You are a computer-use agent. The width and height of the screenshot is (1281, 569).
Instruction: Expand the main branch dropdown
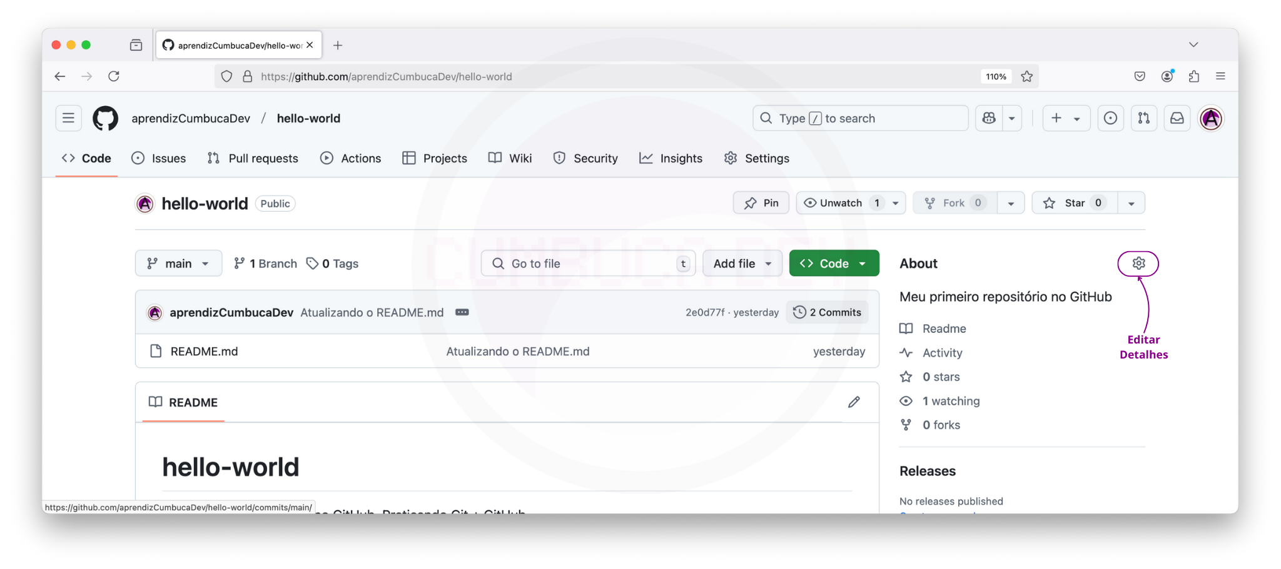pos(178,264)
